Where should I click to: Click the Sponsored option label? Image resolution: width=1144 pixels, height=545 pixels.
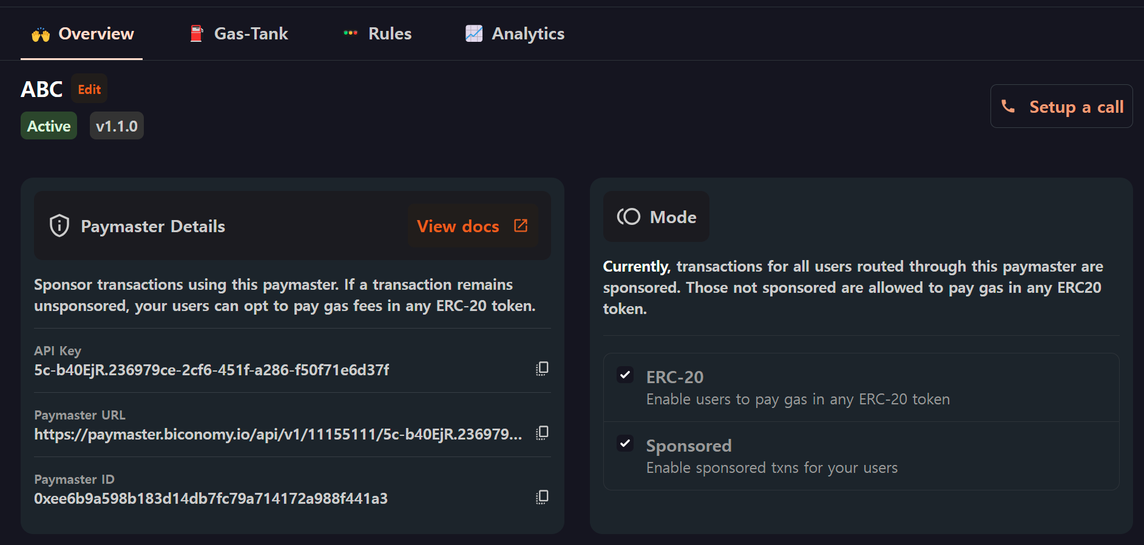pyautogui.click(x=689, y=446)
